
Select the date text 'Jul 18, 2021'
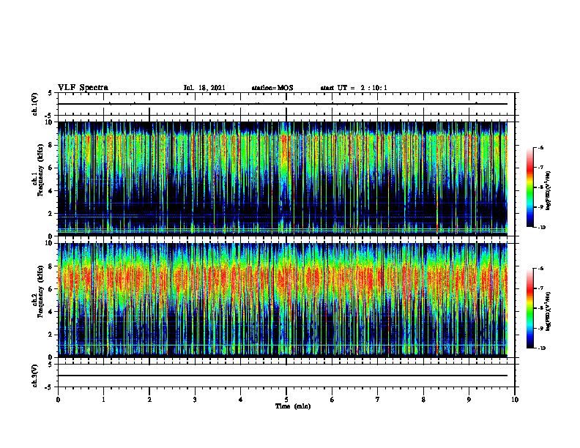[204, 88]
